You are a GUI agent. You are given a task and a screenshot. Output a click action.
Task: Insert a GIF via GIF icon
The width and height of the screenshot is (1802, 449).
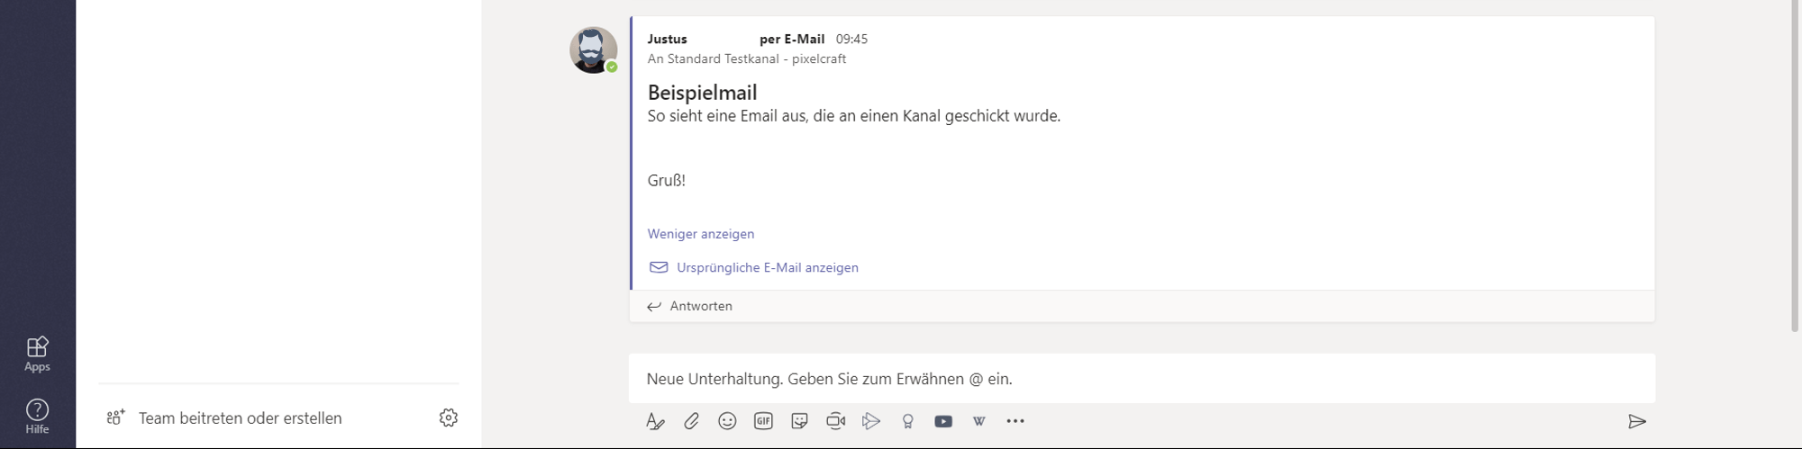click(763, 421)
